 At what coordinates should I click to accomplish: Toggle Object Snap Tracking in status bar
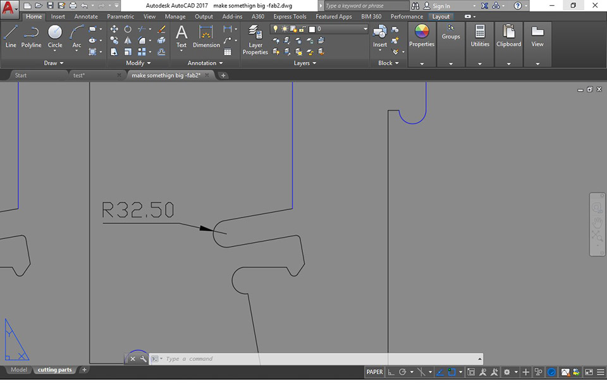[440, 372]
